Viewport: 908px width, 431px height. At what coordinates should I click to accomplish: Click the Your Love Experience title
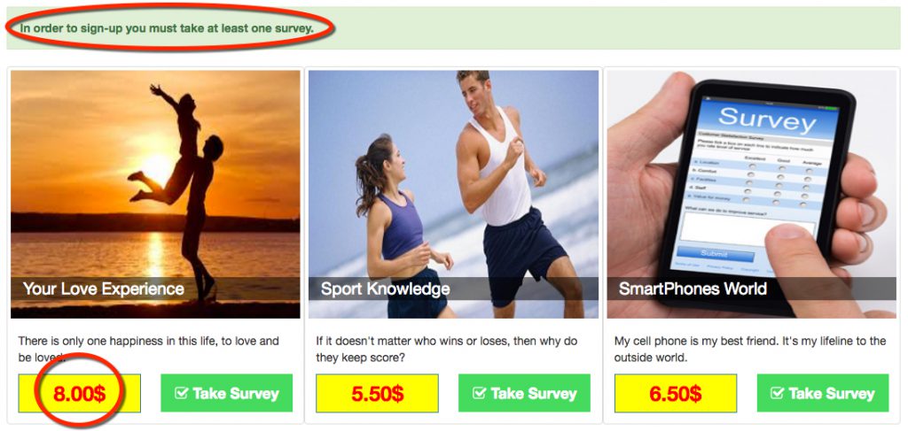(x=104, y=289)
